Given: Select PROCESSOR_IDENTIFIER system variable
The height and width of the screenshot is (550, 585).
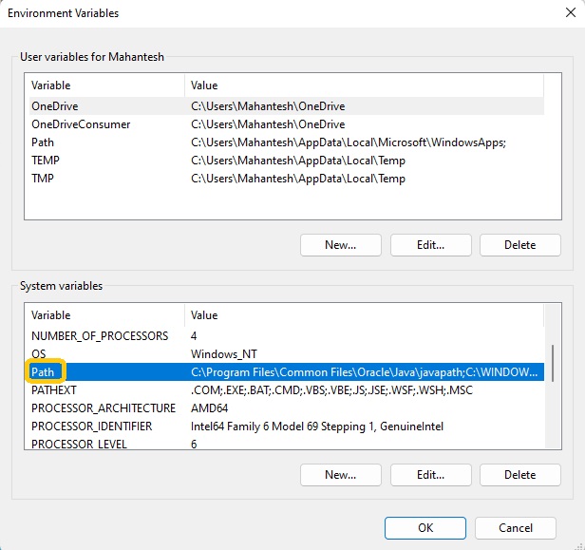Looking at the screenshot, I should [287, 427].
